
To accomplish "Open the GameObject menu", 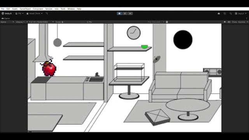I will point(25,9).
